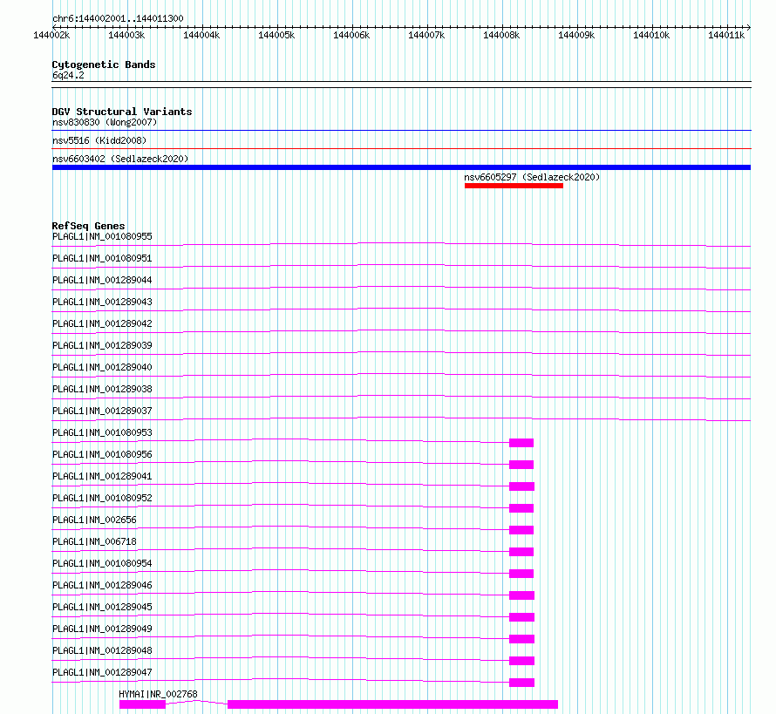The width and height of the screenshot is (776, 714).
Task: Select transcript PLAGL1|NM_001289038
Action: tap(102, 389)
